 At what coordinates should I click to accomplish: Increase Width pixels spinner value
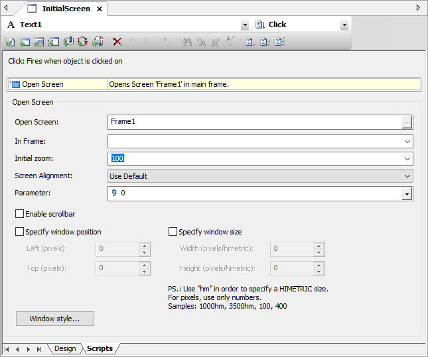coord(319,246)
